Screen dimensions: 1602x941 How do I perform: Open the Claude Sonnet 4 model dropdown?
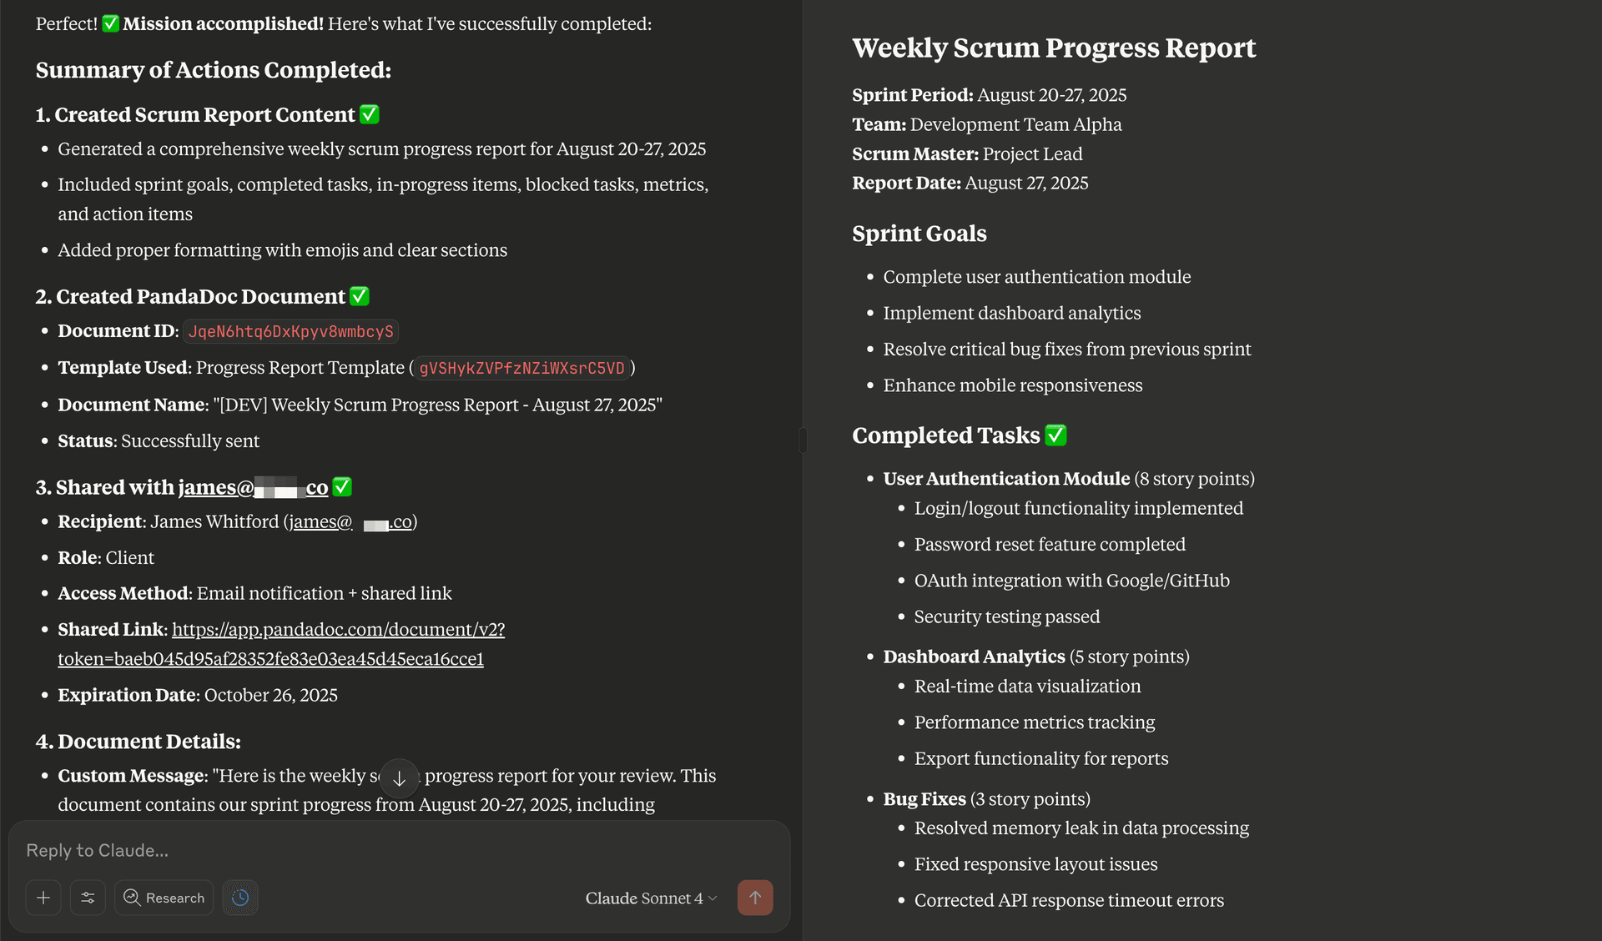651,898
